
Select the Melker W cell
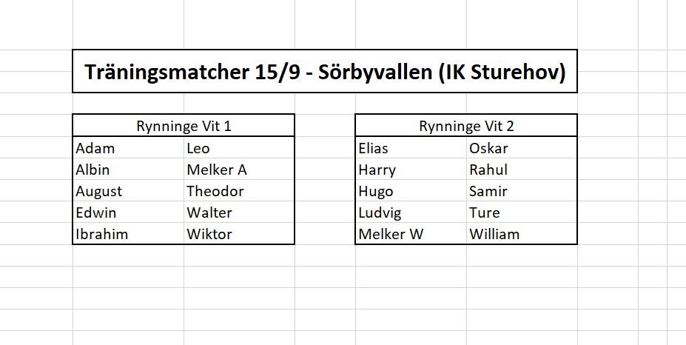[x=391, y=234]
